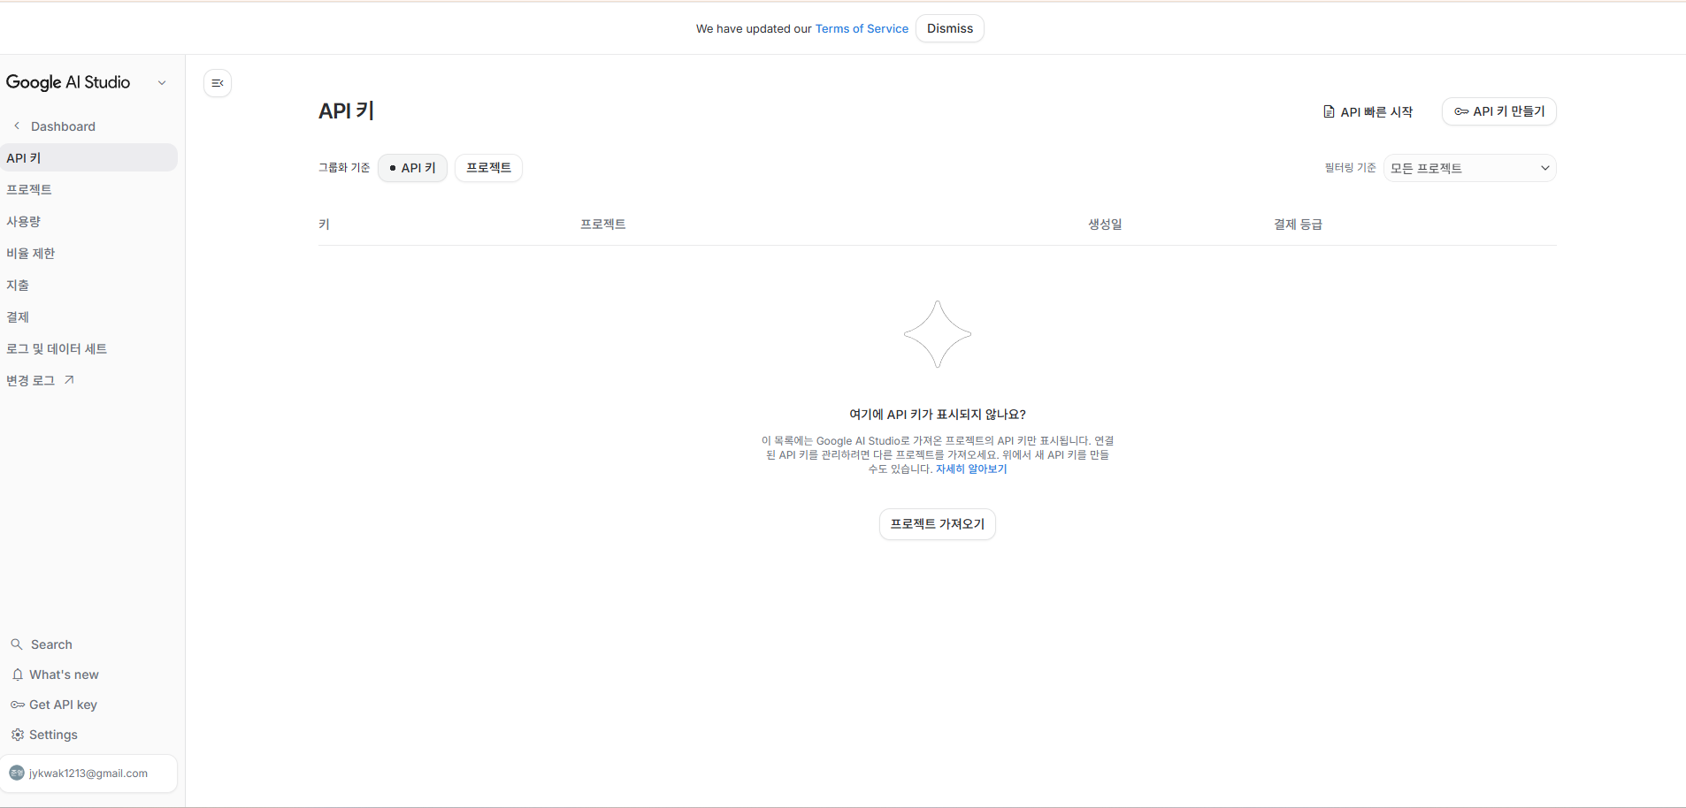Open 자세히 알아보기 link
This screenshot has height=808, width=1686.
click(971, 469)
